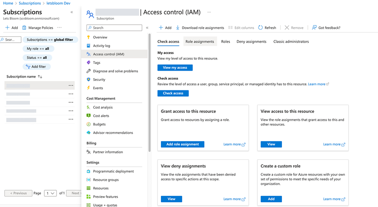The height and width of the screenshot is (207, 378).
Task: Switch to the Roles tab
Action: tap(225, 41)
